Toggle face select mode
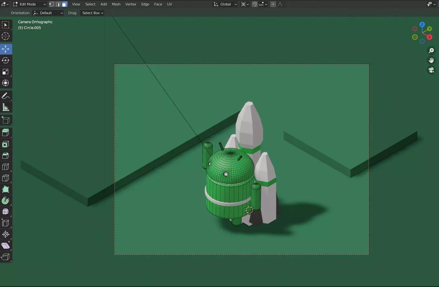439x287 pixels. coord(64,4)
